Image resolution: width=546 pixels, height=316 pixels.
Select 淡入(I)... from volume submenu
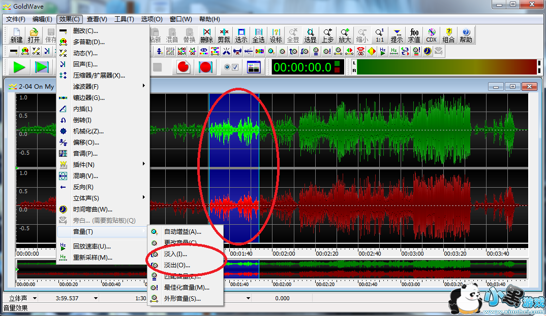pos(175,254)
